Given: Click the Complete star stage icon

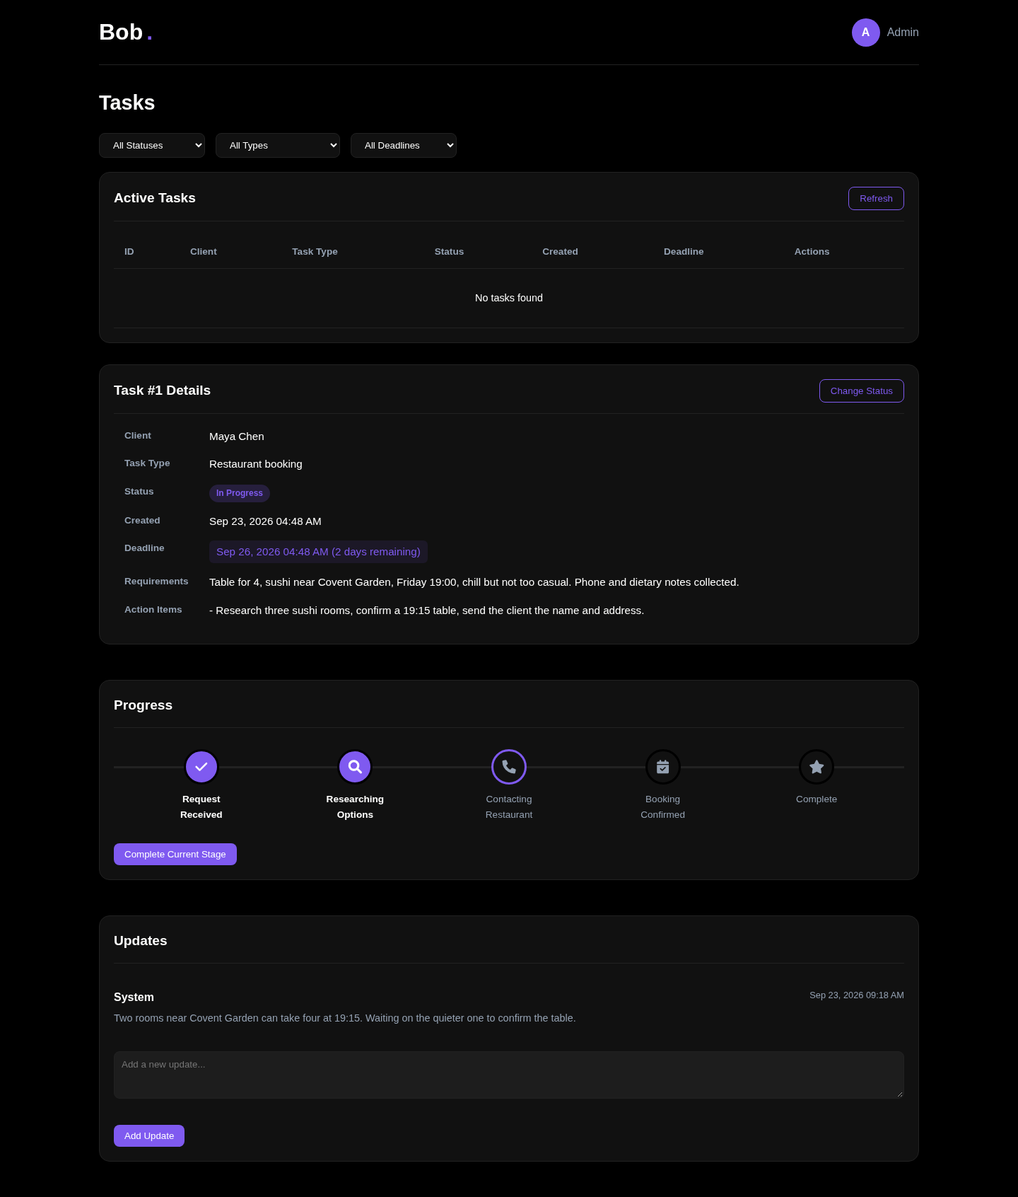Looking at the screenshot, I should click(x=817, y=767).
